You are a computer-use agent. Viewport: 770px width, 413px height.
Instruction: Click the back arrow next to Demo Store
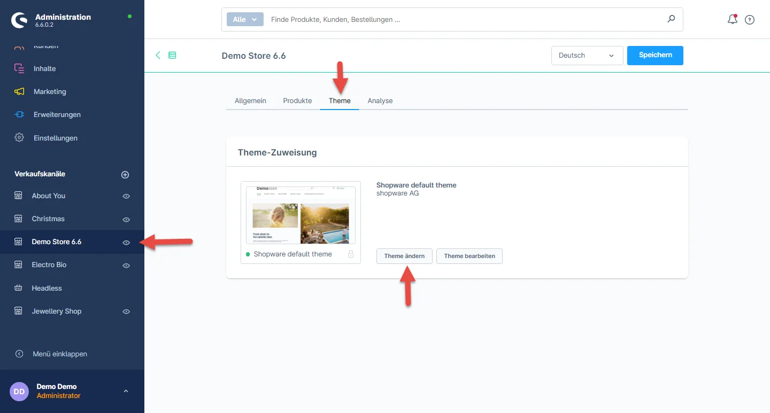tap(158, 55)
